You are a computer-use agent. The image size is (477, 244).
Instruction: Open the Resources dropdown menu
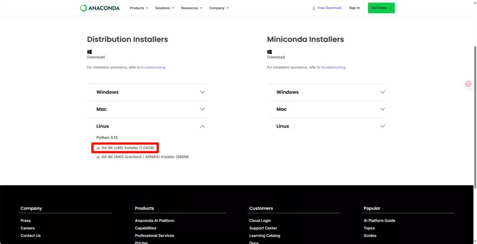191,8
